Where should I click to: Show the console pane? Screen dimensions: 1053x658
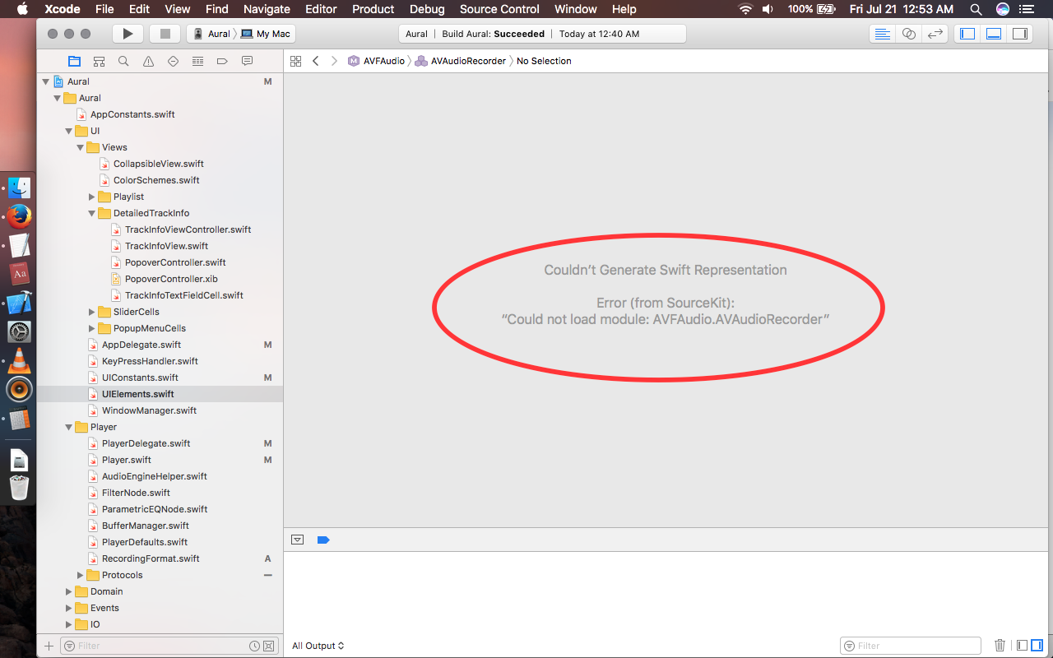[1037, 646]
